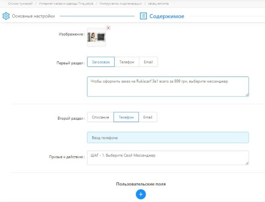The image size is (265, 202).
Task: Switch to Содержимое step
Action: tap(166, 16)
